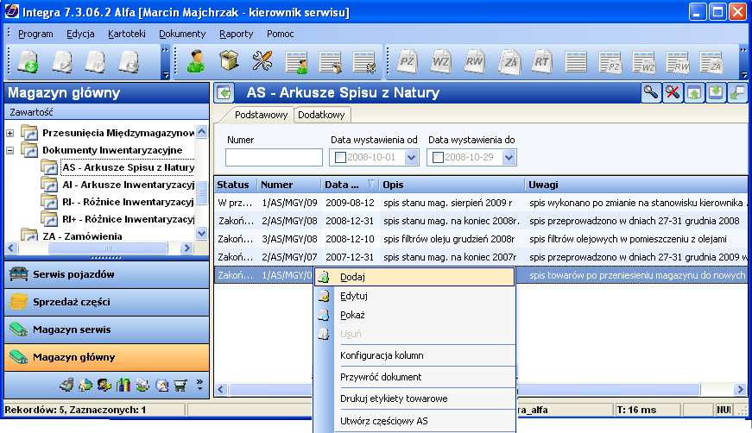The image size is (752, 433).
Task: Choose Pokaż from the context menu
Action: pos(414,315)
